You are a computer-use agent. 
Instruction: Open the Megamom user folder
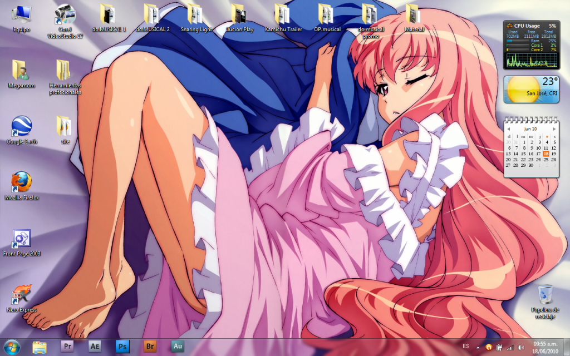(x=22, y=75)
